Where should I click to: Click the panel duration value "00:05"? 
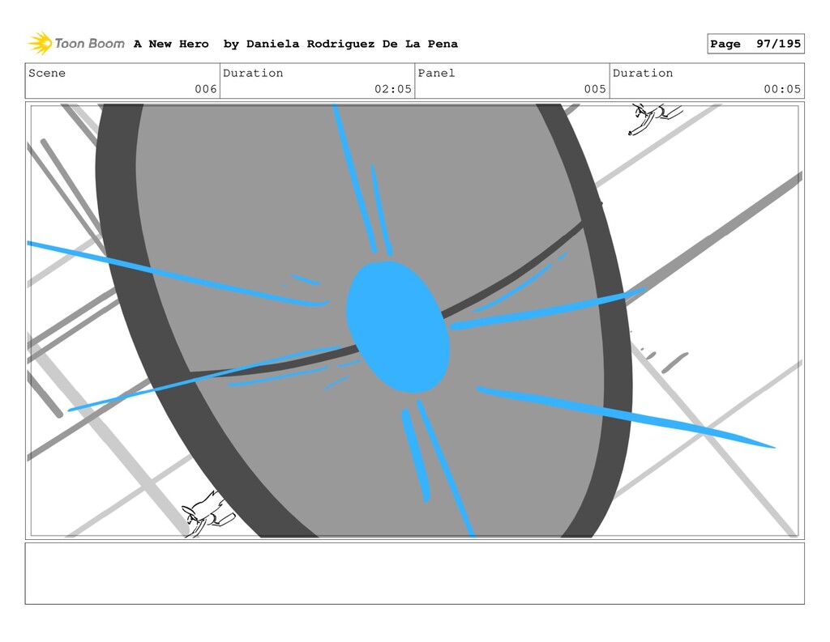(782, 89)
